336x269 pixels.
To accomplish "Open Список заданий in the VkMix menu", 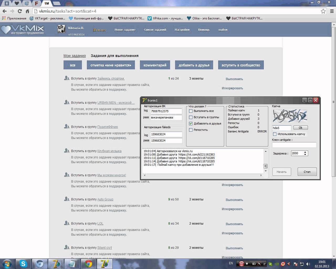I will tap(155, 30).
